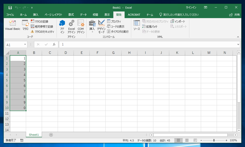The width and height of the screenshot is (245, 147).
Task: Open the Sheet1 tab
Action: (34, 135)
